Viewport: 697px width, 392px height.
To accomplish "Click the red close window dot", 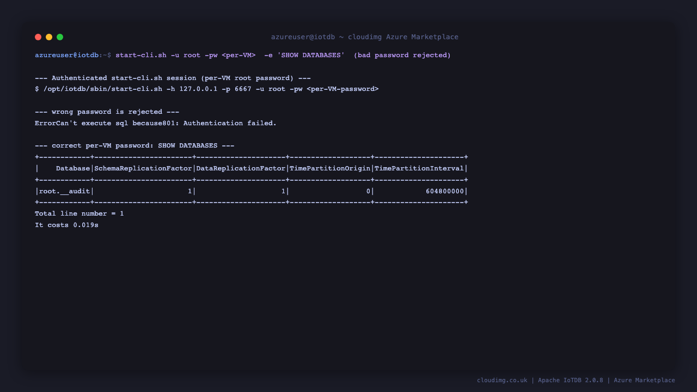I will (x=38, y=37).
